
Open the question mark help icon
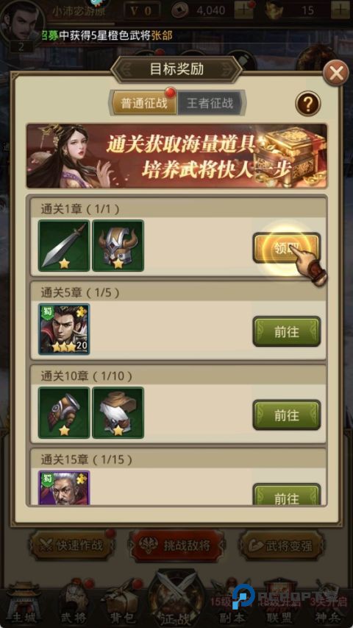[x=308, y=104]
